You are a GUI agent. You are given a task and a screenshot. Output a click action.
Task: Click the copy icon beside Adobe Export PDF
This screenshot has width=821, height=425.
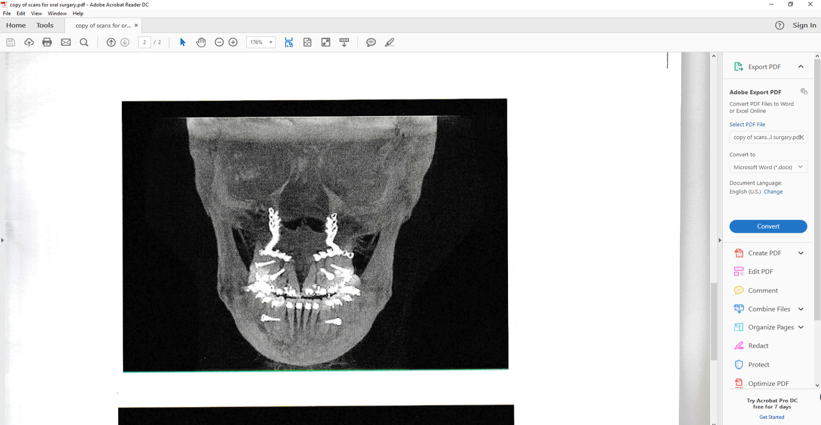click(804, 92)
